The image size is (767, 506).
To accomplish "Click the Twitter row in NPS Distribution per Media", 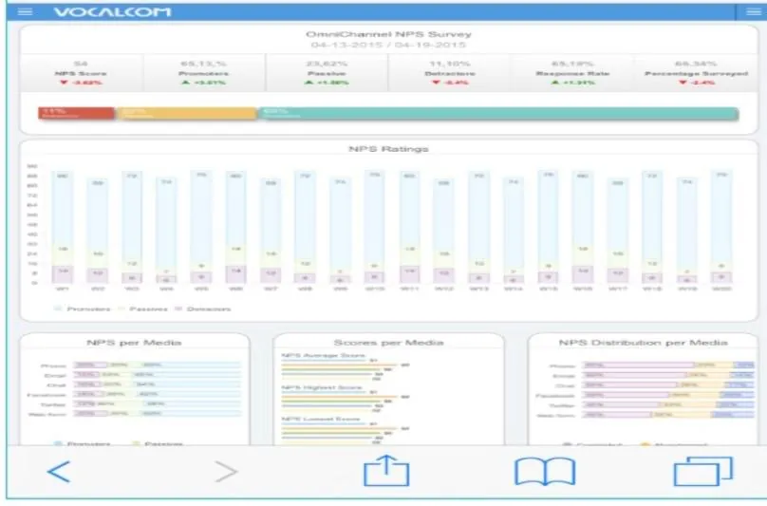I will click(668, 405).
